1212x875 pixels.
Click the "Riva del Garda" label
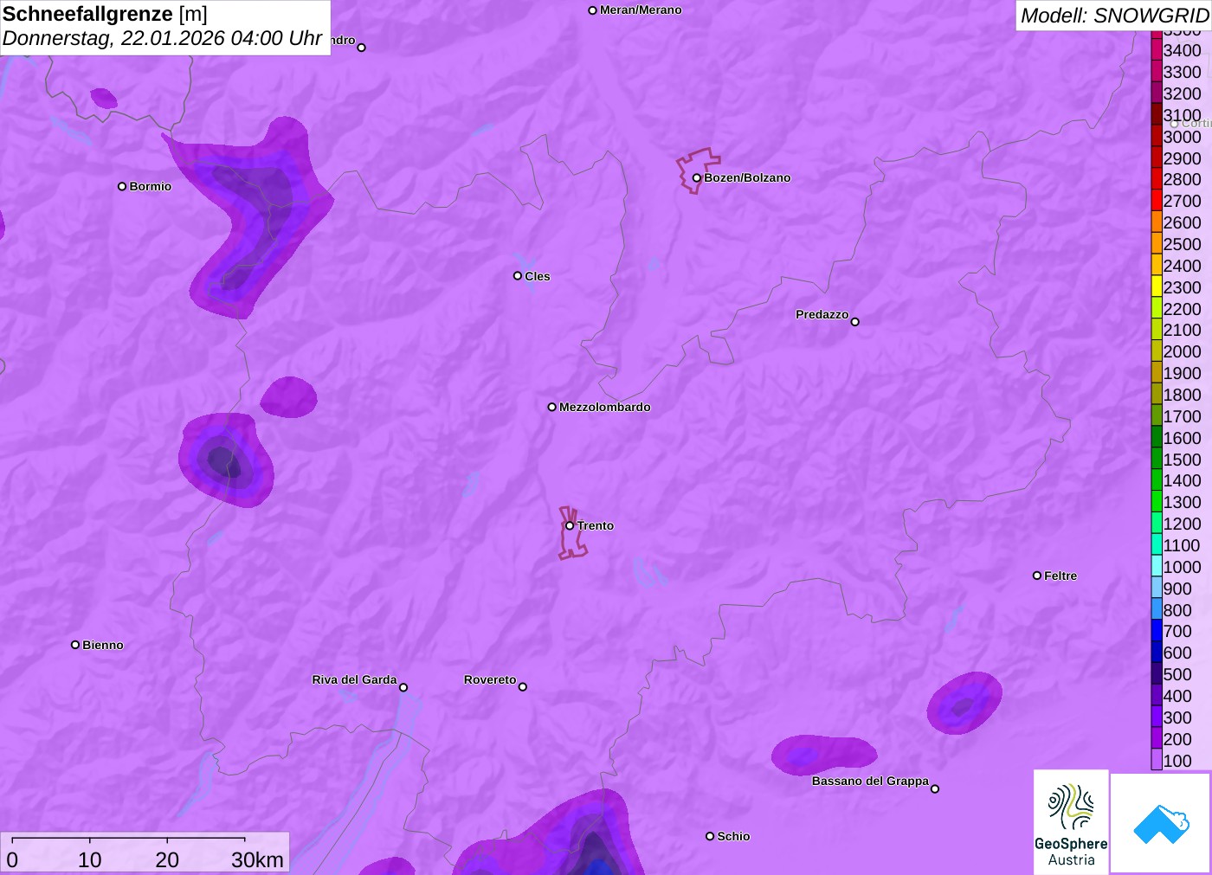pos(354,679)
